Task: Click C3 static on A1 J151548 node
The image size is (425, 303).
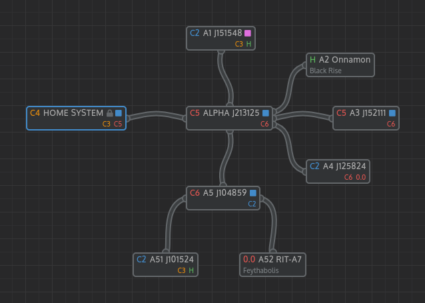Action: pos(238,44)
